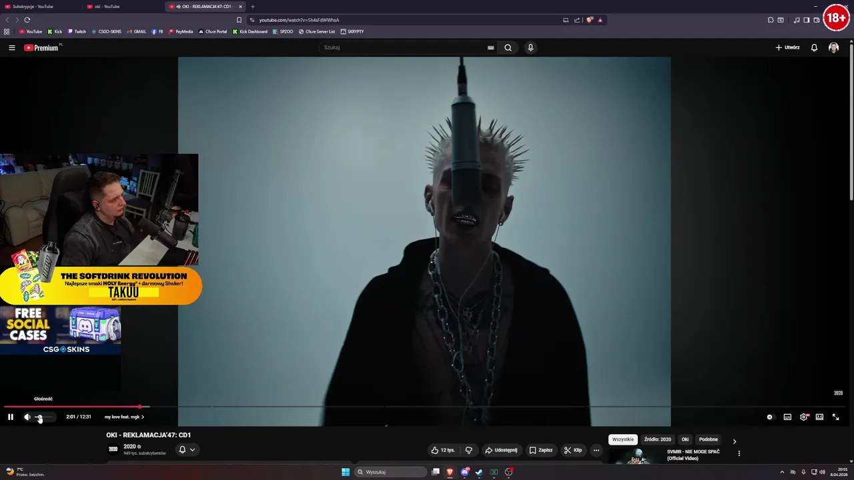Image resolution: width=854 pixels, height=480 pixels.
Task: Adjust the player volume slider
Action: pyautogui.click(x=43, y=417)
